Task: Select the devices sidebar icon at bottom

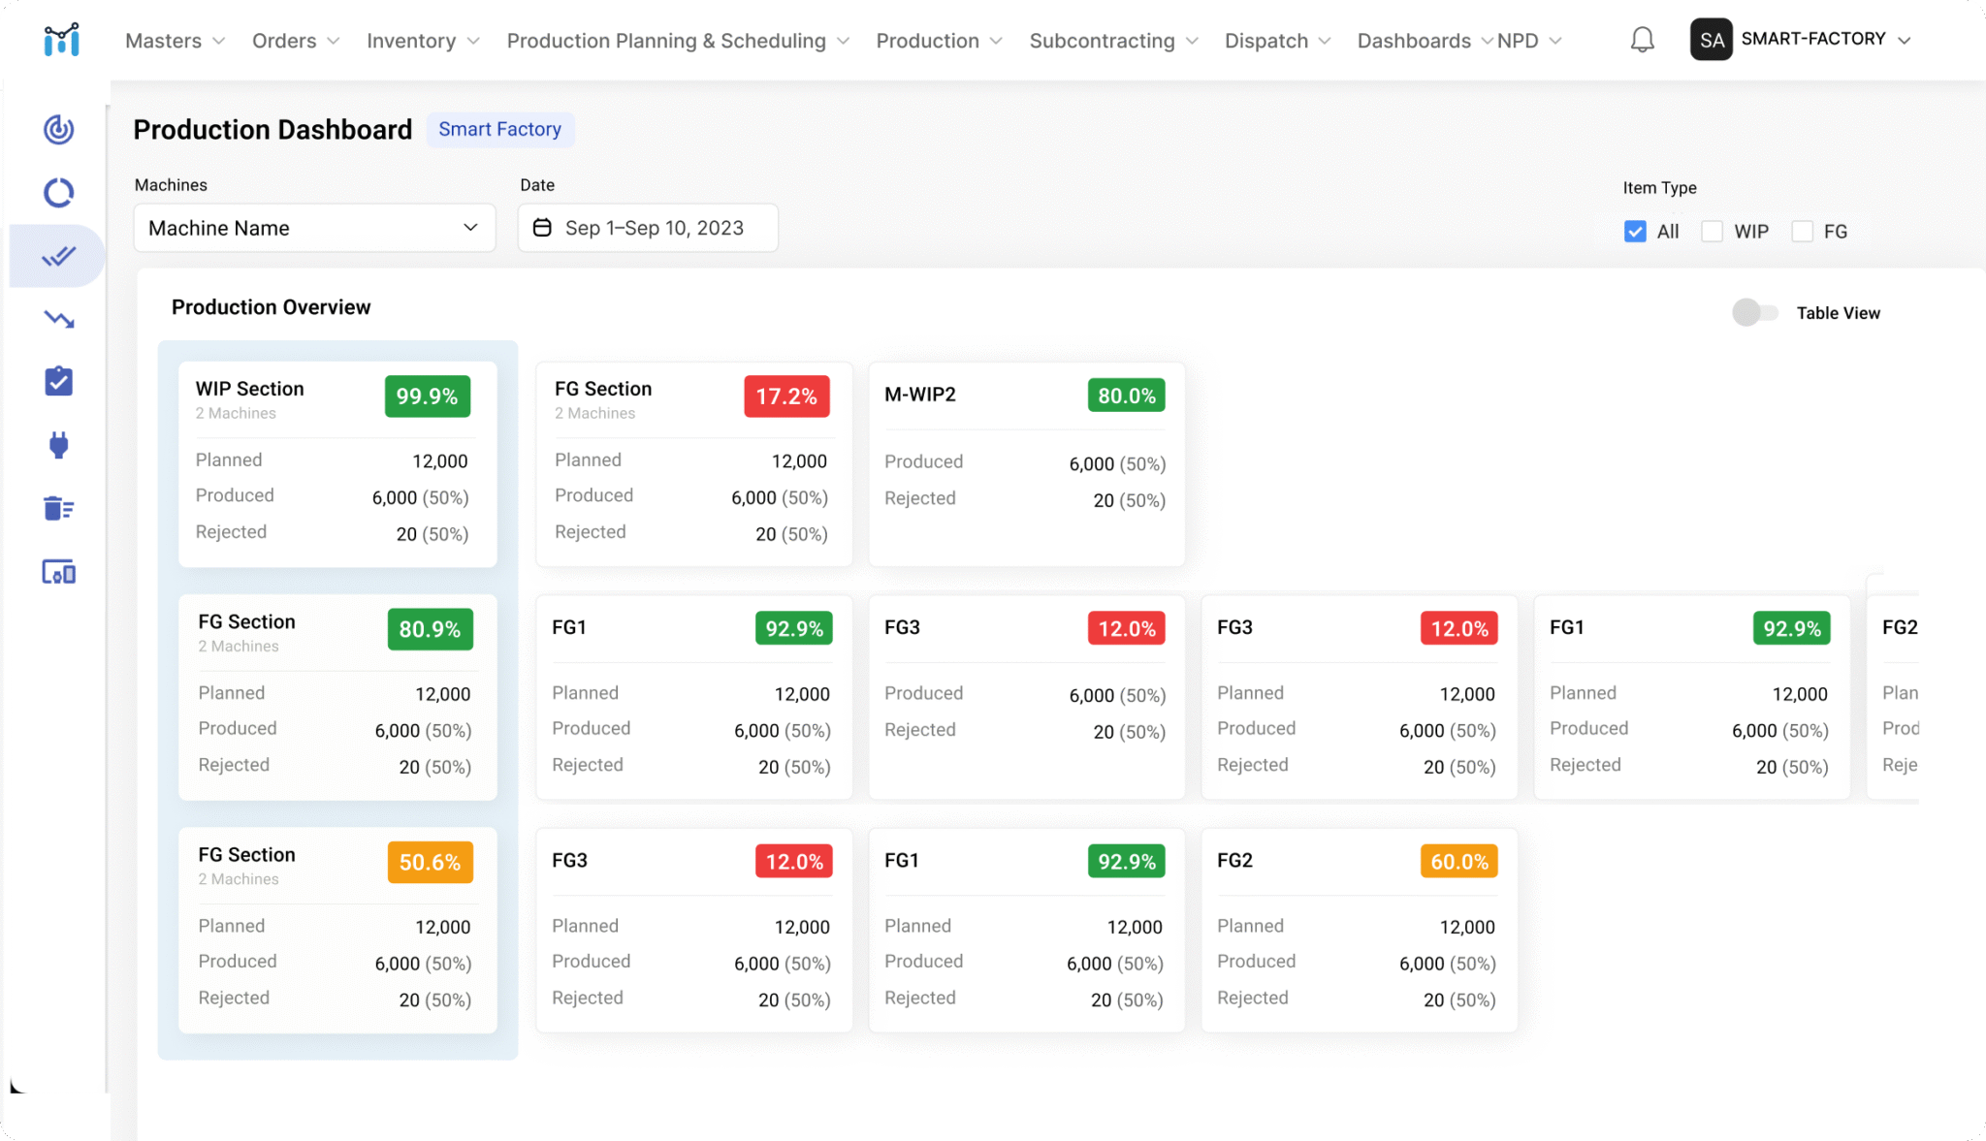Action: tap(58, 572)
